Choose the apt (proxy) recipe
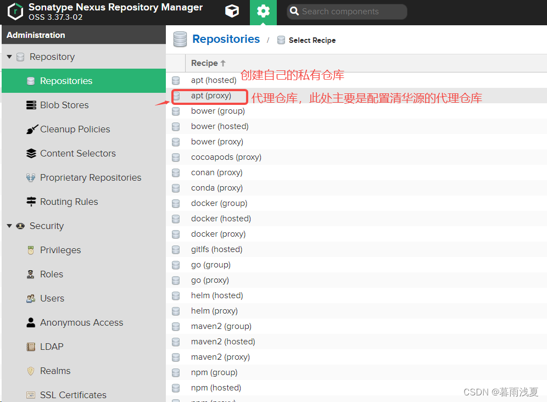The width and height of the screenshot is (547, 402). coord(211,96)
